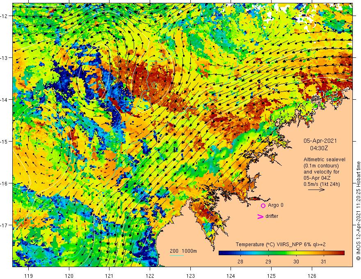The width and height of the screenshot is (361, 279).
Task: Click the longitude label 120
Action: [x=69, y=276]
